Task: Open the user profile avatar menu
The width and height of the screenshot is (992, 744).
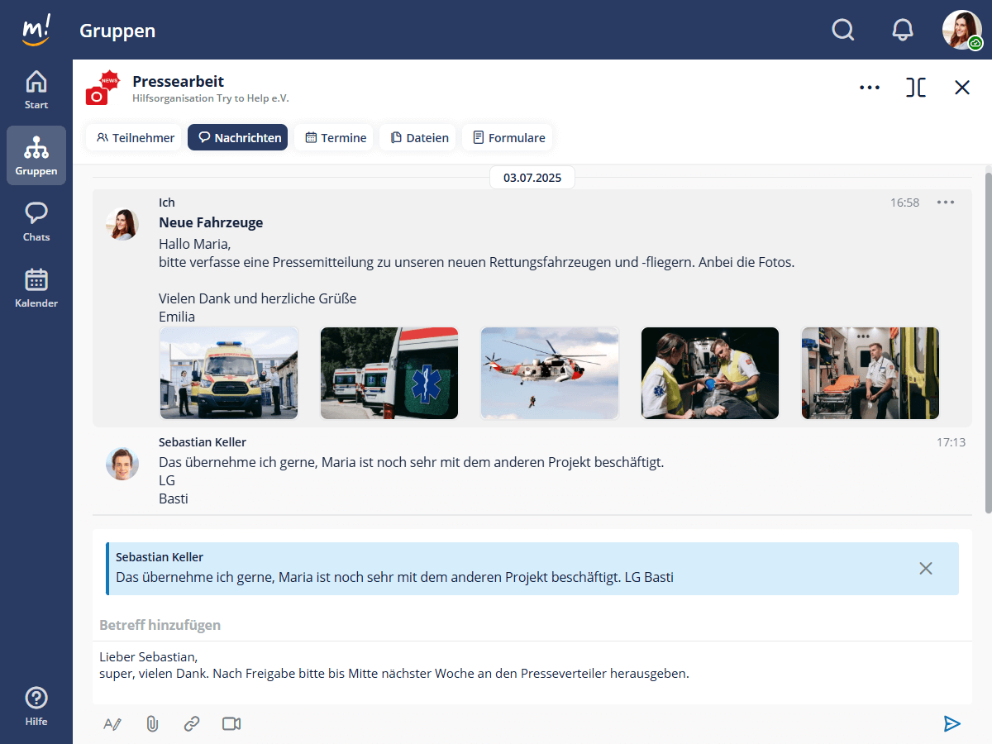Action: pyautogui.click(x=962, y=30)
